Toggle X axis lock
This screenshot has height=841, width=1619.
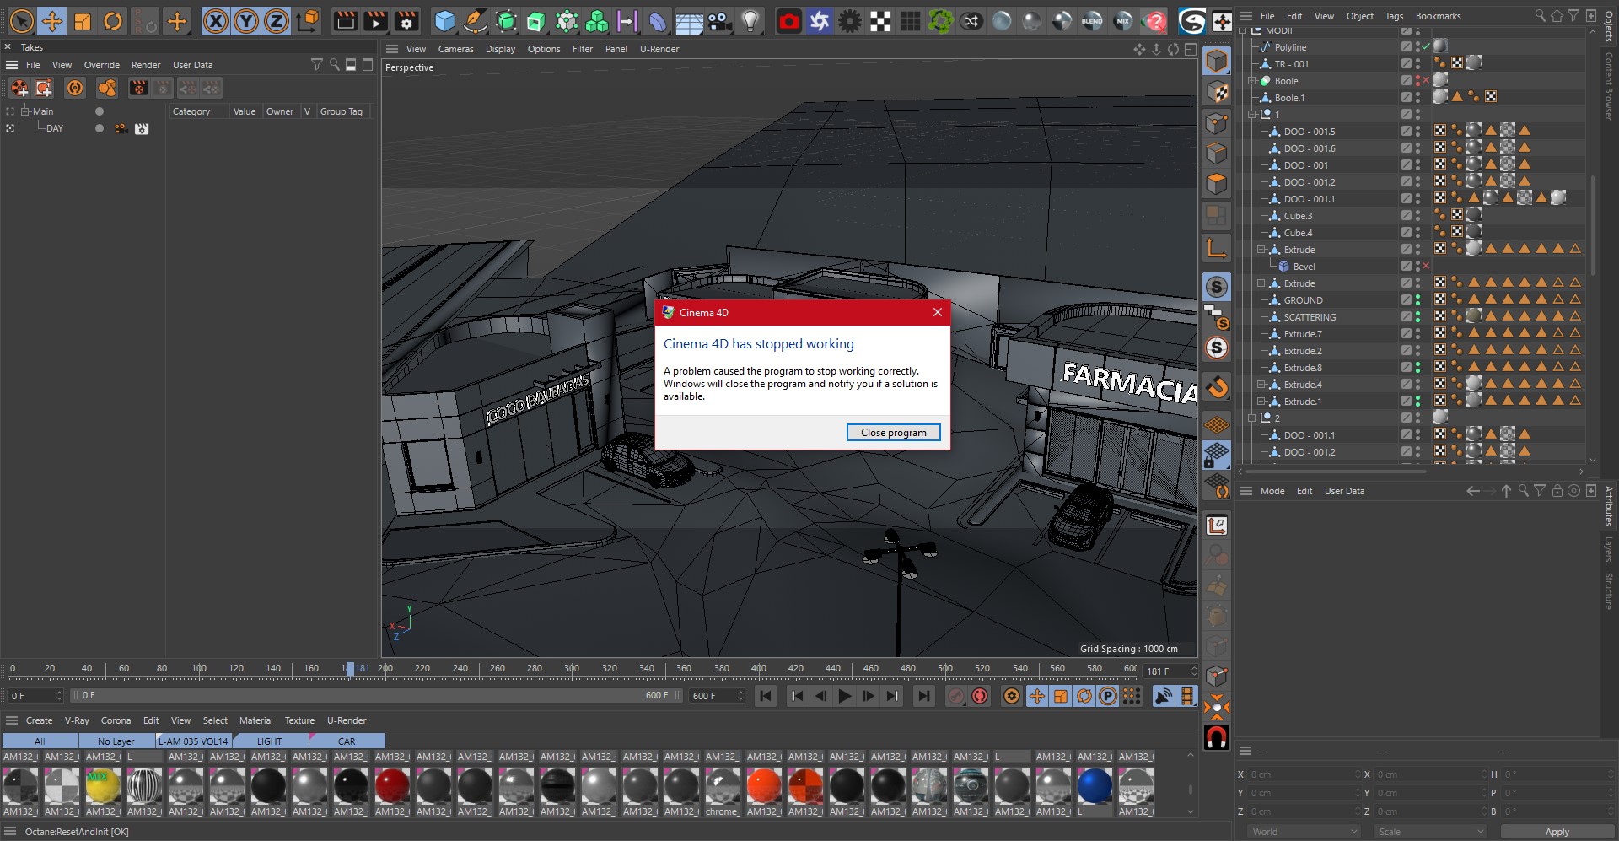(x=216, y=20)
